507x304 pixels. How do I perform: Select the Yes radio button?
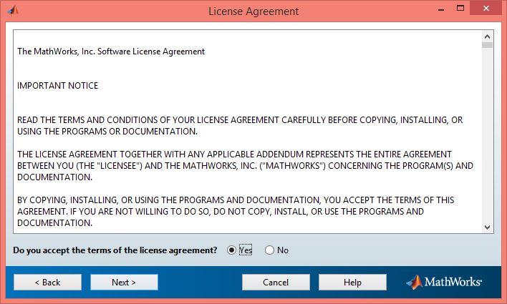coord(231,250)
